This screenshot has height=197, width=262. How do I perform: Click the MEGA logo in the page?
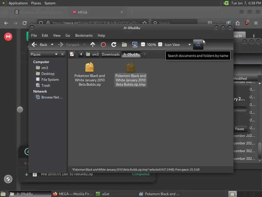tap(8, 36)
